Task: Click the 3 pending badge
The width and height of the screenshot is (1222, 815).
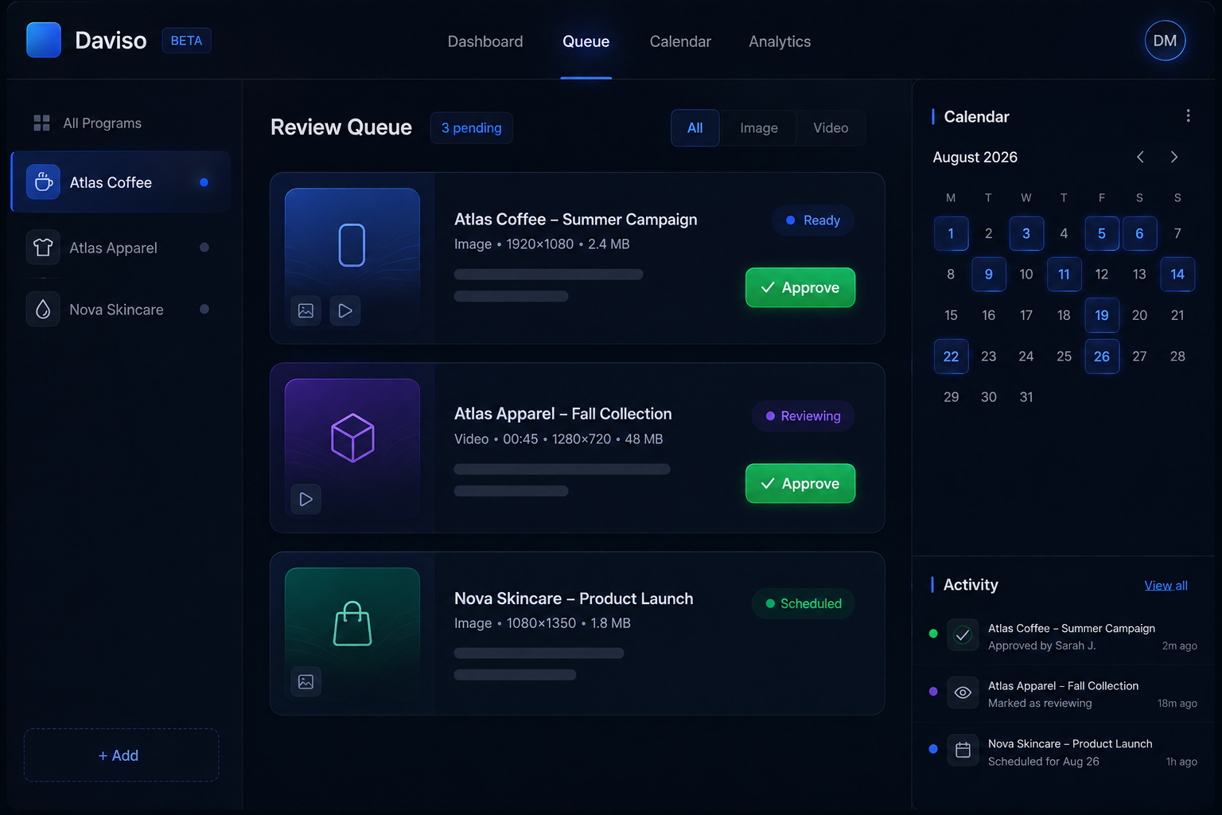Action: click(472, 128)
